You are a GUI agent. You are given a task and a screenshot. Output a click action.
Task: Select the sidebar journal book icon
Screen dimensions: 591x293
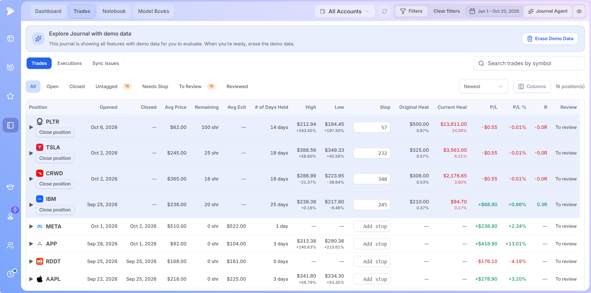pos(11,125)
